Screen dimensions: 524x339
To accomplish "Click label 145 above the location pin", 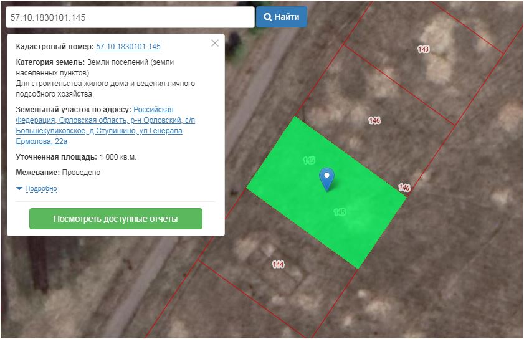I will click(x=309, y=160).
